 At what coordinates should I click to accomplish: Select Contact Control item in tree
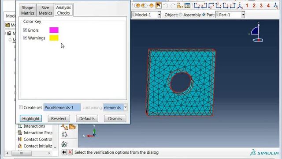coord(38,140)
